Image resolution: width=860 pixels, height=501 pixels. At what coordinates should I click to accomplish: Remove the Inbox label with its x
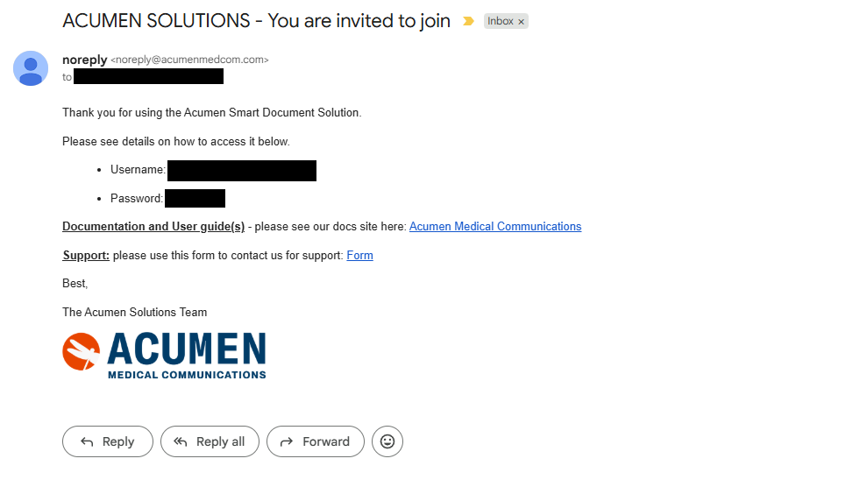[521, 22]
